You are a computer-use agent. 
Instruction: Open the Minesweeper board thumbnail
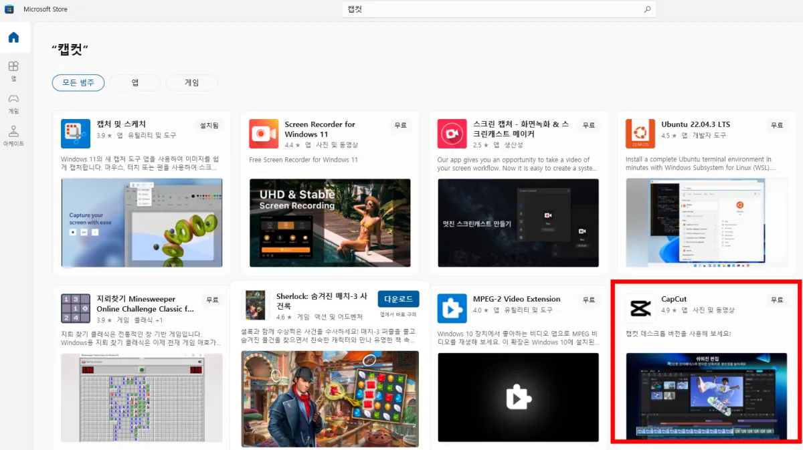142,397
